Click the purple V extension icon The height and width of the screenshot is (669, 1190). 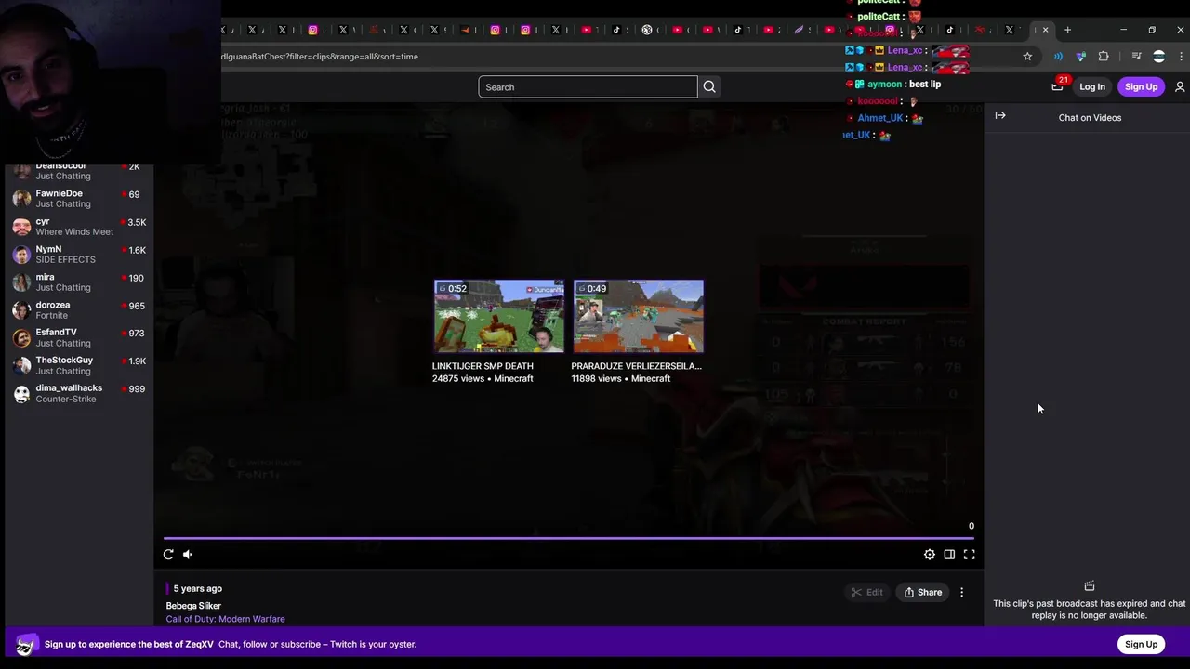pyautogui.click(x=1080, y=57)
